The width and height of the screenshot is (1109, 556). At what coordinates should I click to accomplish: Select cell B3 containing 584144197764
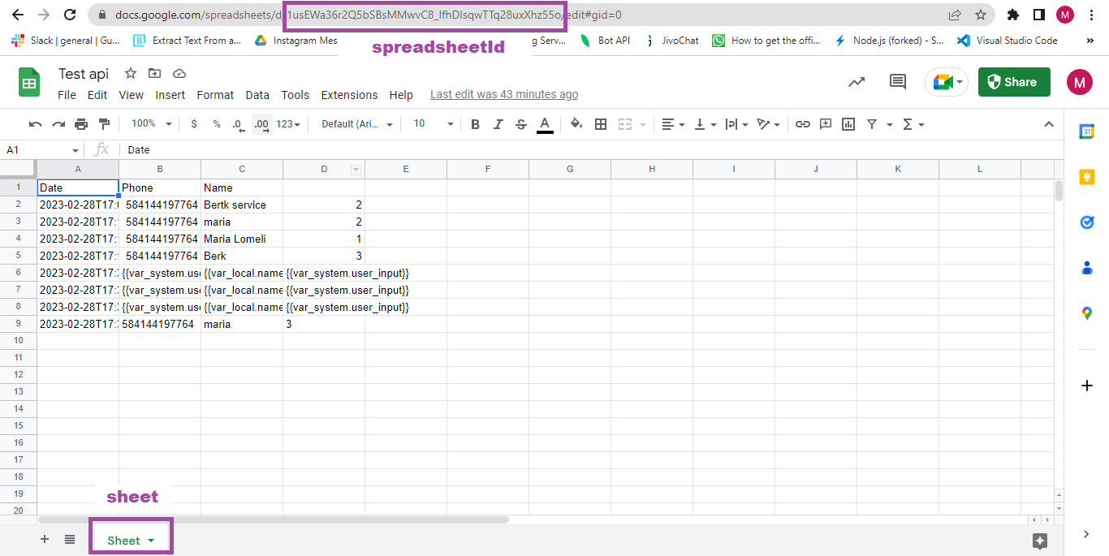[159, 222]
